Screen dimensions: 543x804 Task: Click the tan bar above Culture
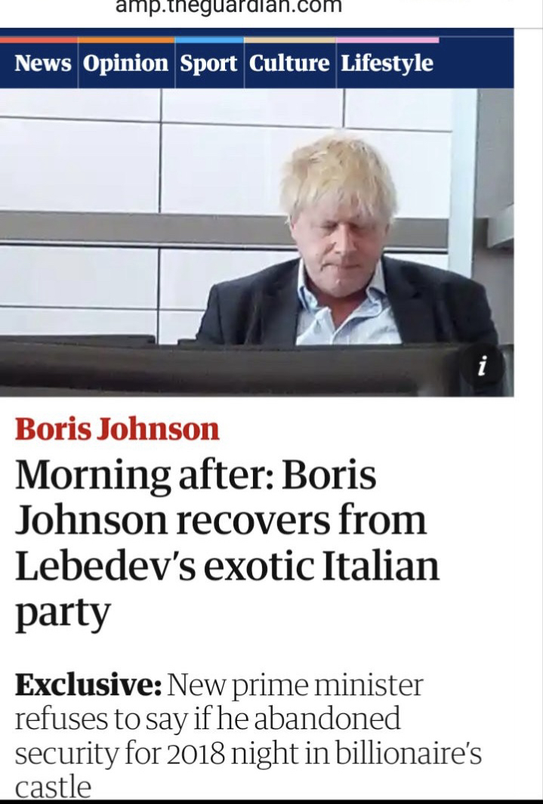tap(290, 40)
